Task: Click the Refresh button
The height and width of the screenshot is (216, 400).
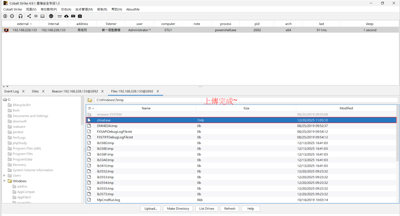Action: coord(229,209)
